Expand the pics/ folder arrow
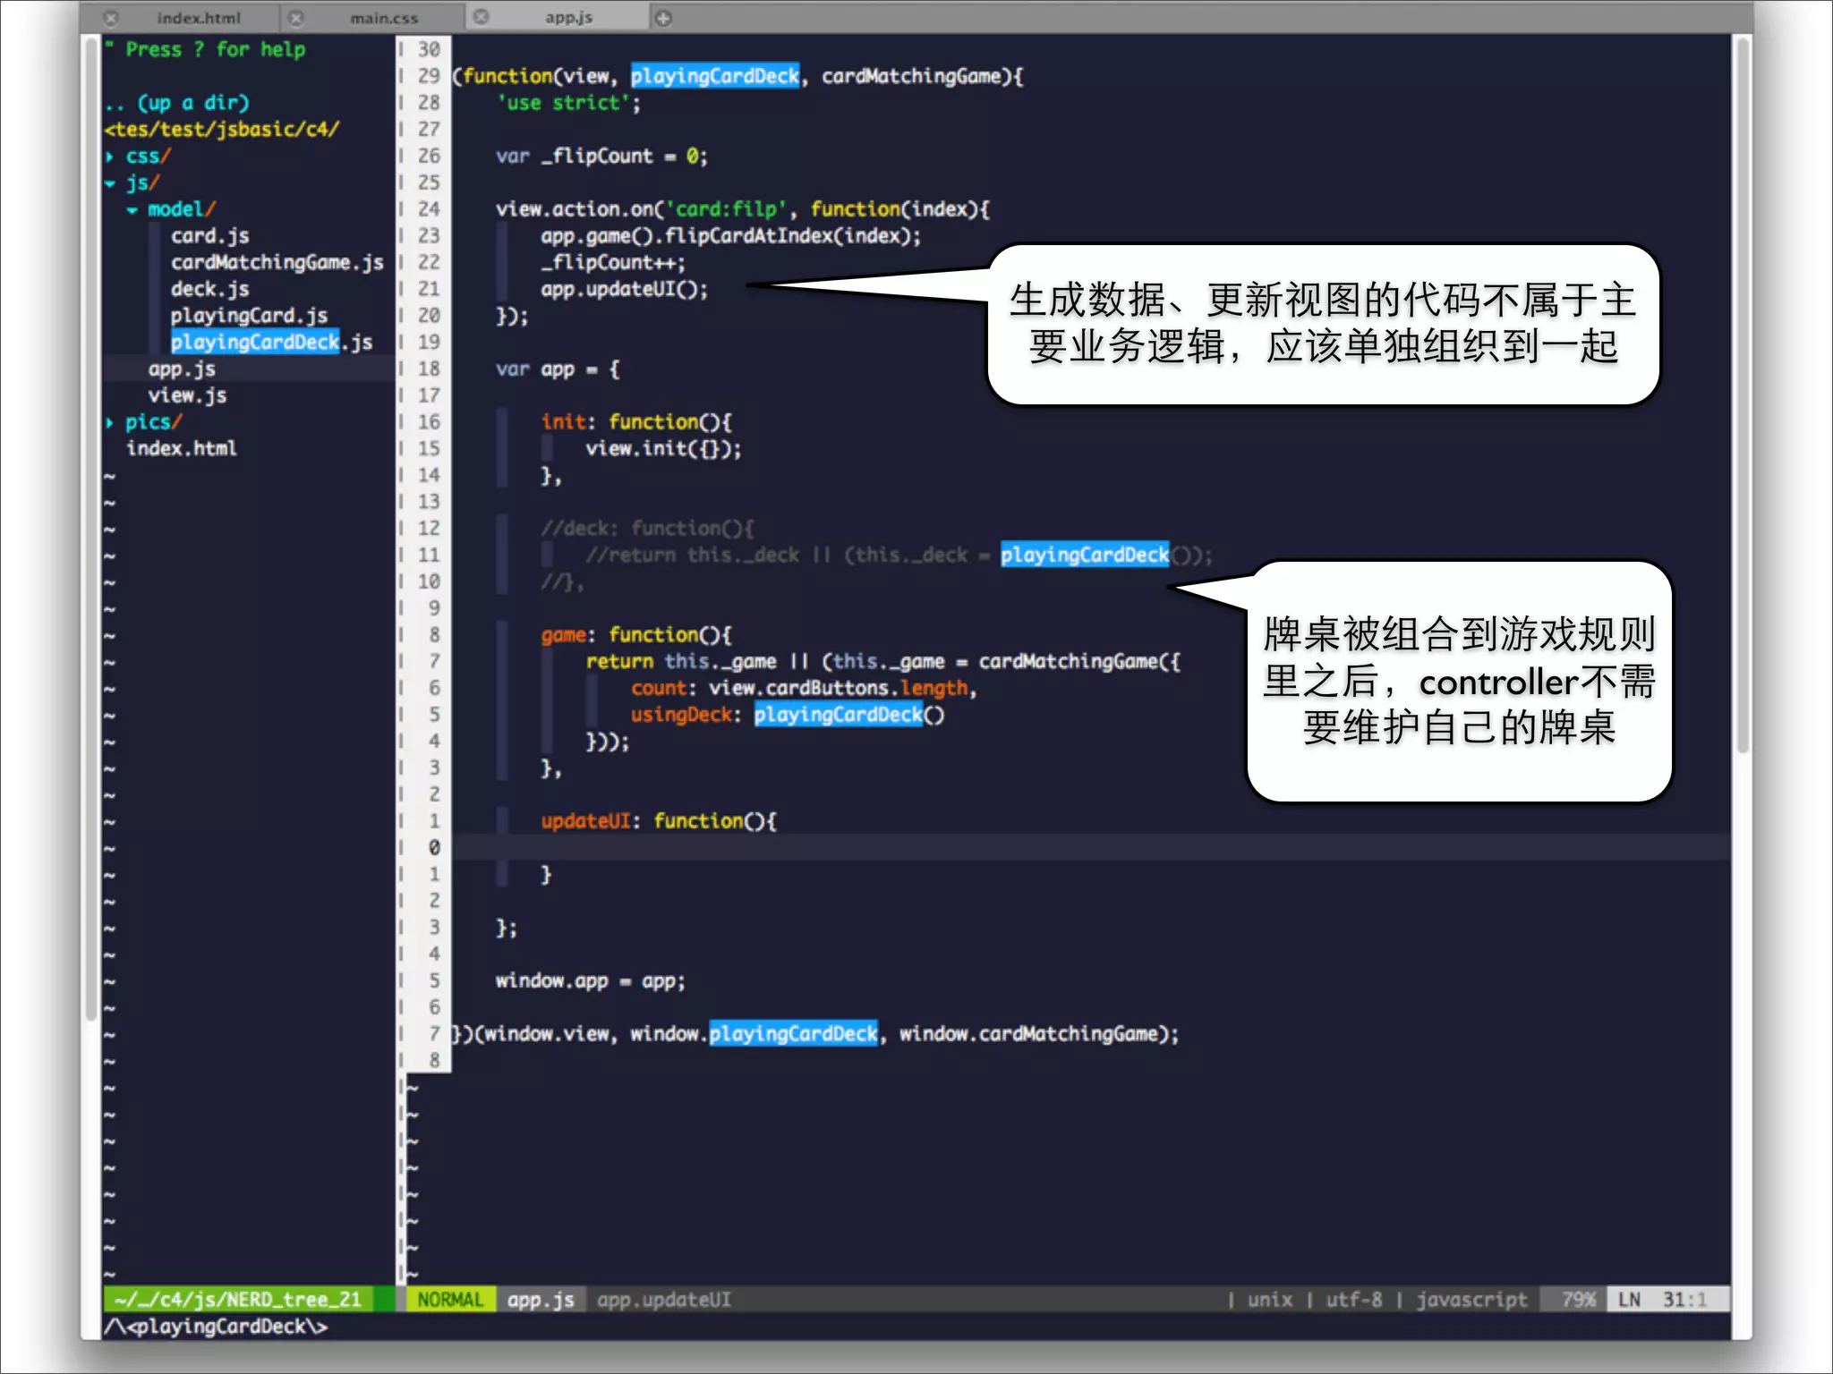Screen dimensions: 1833x1374 109,422
